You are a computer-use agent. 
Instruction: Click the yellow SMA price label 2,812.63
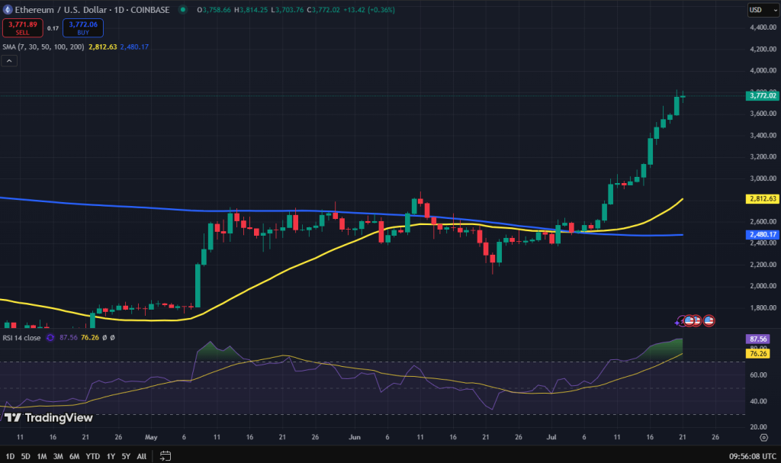click(763, 199)
